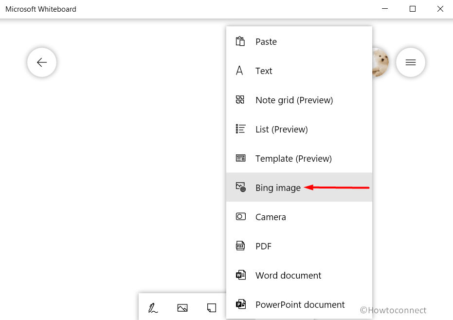Click the Camera label text
The width and height of the screenshot is (453, 320).
(x=271, y=217)
